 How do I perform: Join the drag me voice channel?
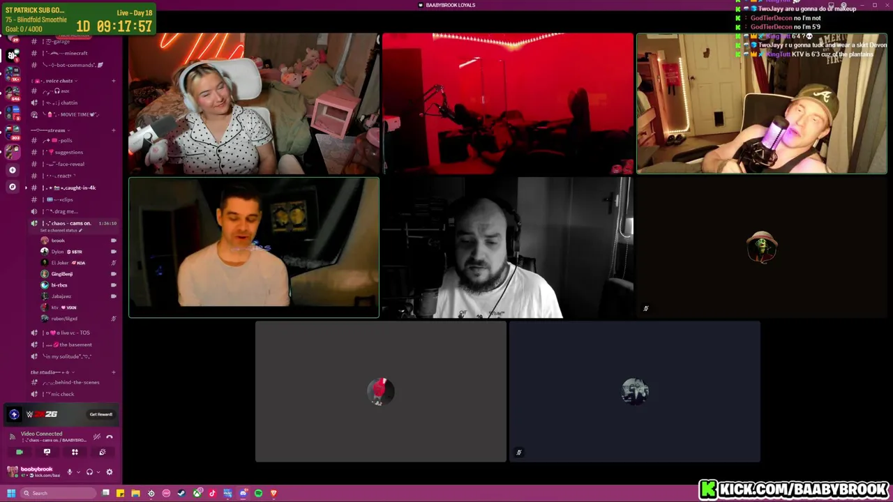pyautogui.click(x=73, y=211)
